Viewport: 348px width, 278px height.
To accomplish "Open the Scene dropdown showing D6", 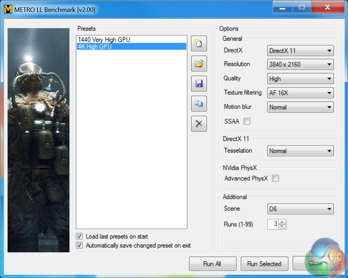I will (300, 209).
